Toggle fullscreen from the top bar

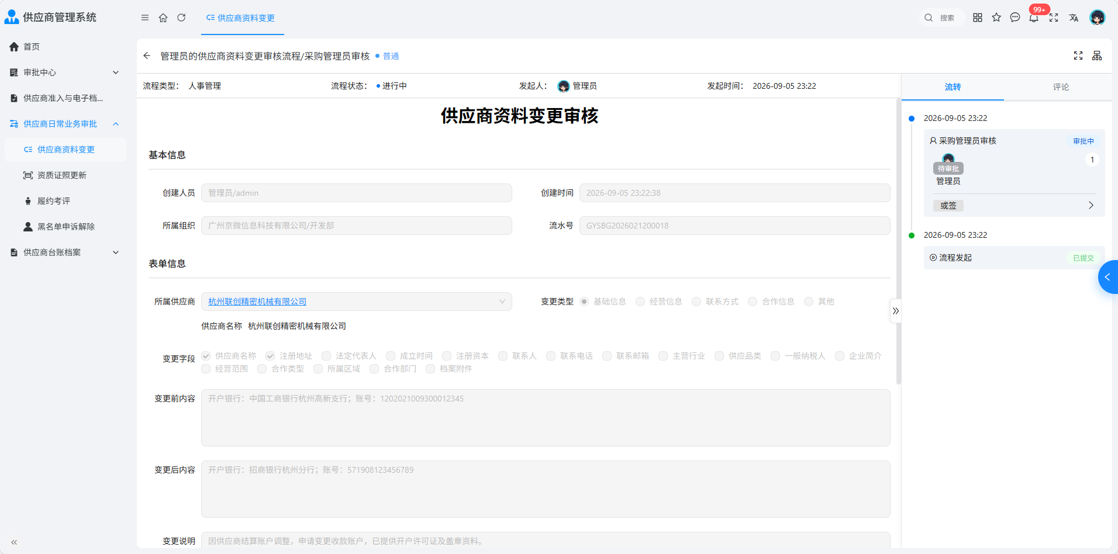coord(1054,18)
